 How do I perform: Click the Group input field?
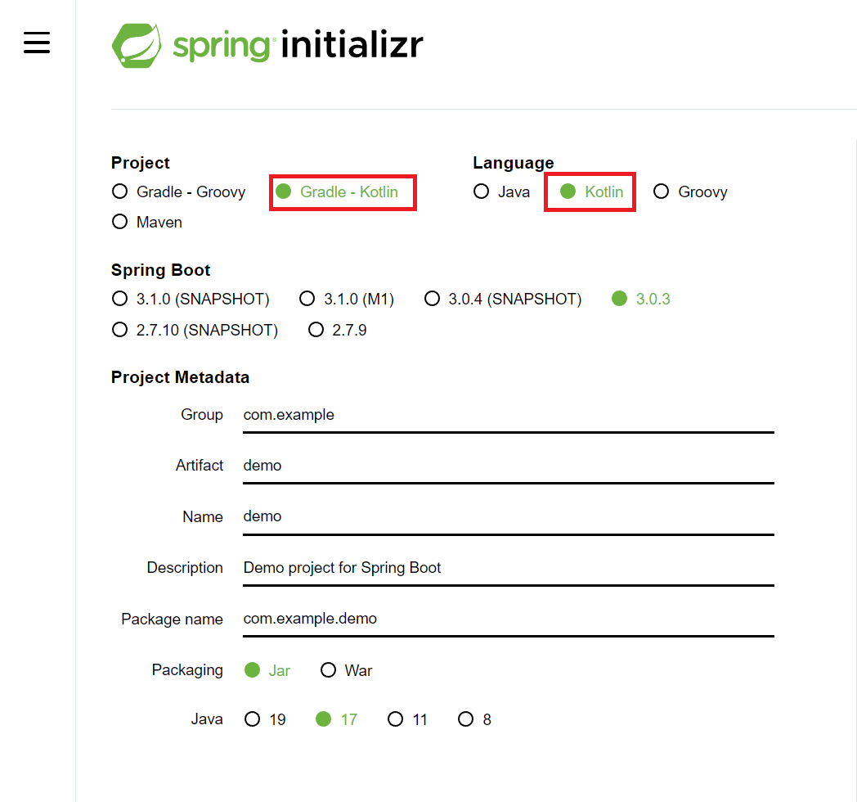(x=507, y=415)
